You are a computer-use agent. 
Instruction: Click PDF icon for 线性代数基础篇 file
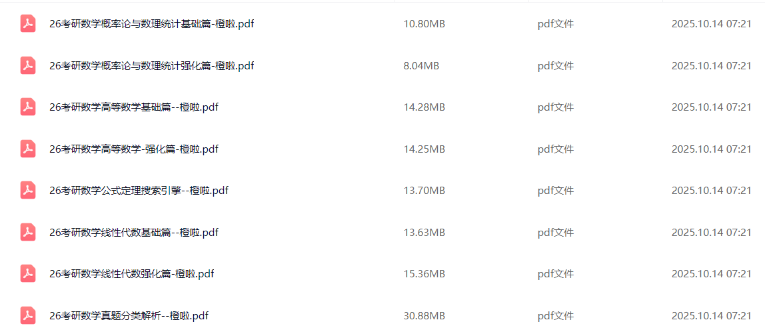coord(27,232)
